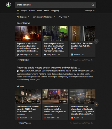The image size is (112, 129).
Task: Click More Videos link
Action: click(24, 123)
